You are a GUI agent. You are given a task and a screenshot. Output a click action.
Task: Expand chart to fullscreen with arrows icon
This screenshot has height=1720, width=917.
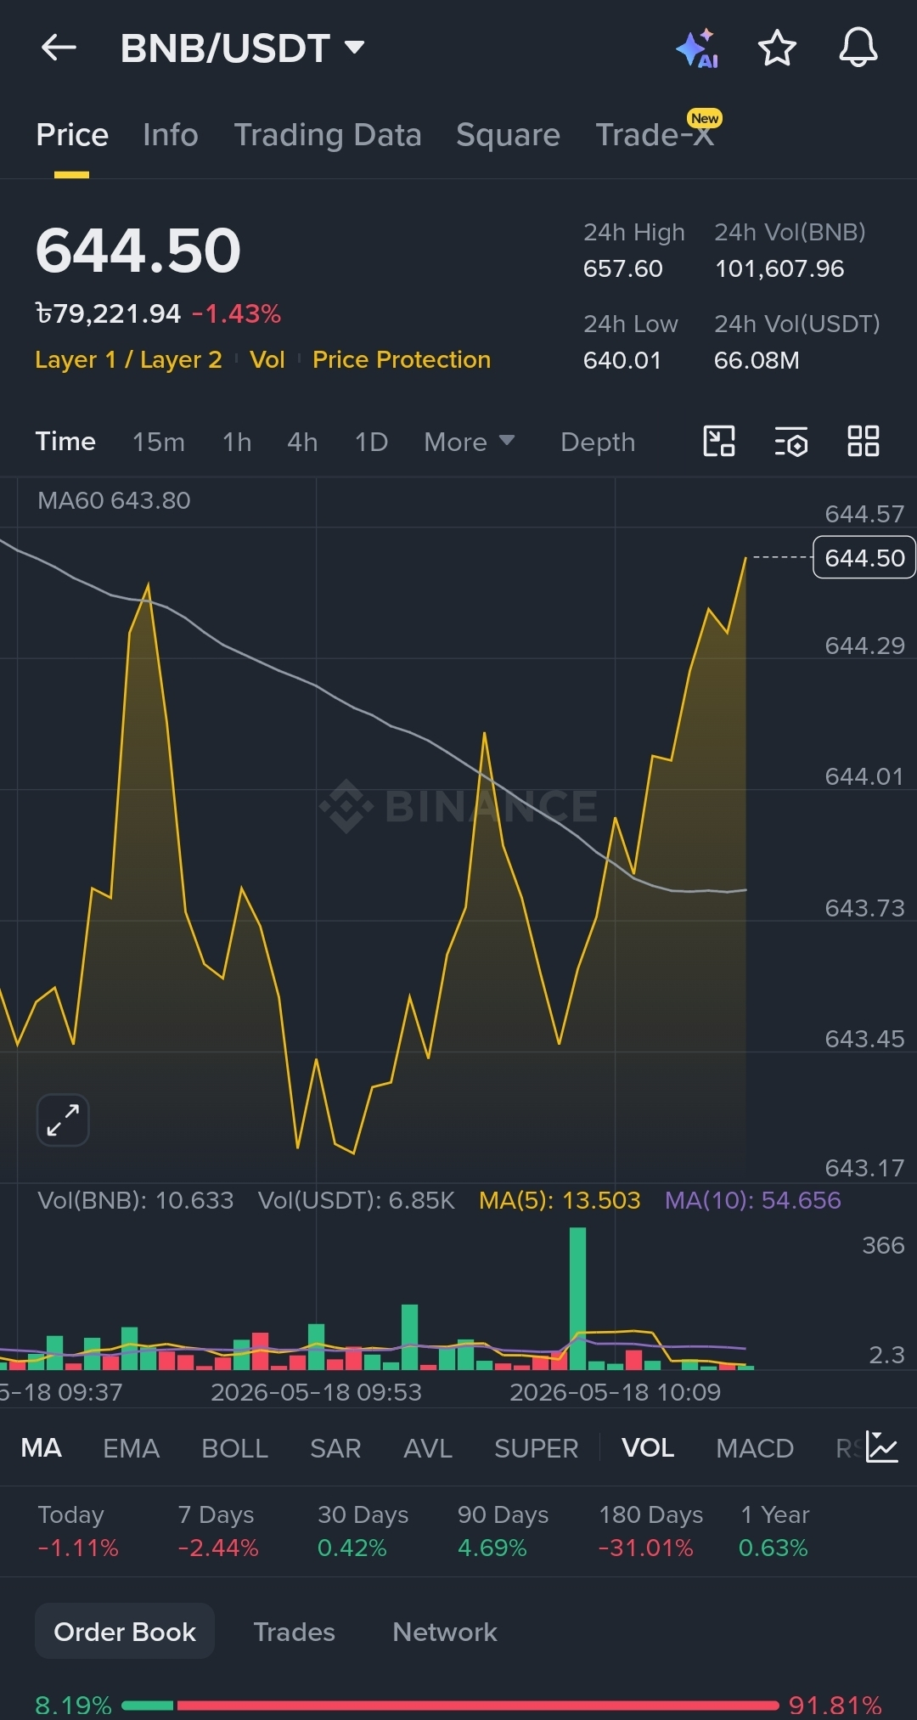(x=63, y=1119)
